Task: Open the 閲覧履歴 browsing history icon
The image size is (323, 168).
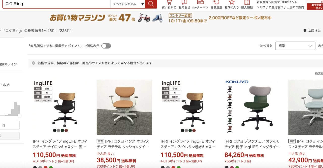Action: coord(216,2)
